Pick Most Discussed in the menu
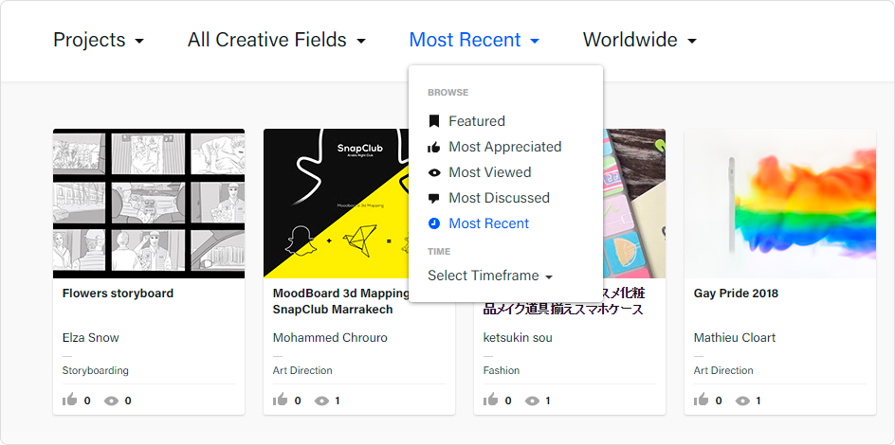 click(499, 198)
